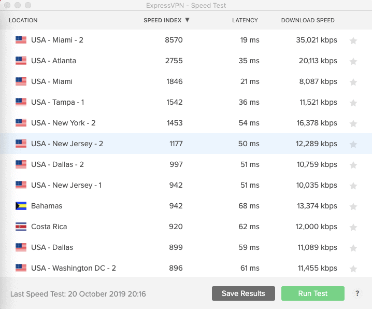Select the Bahamas location name
372x309 pixels.
click(x=47, y=206)
